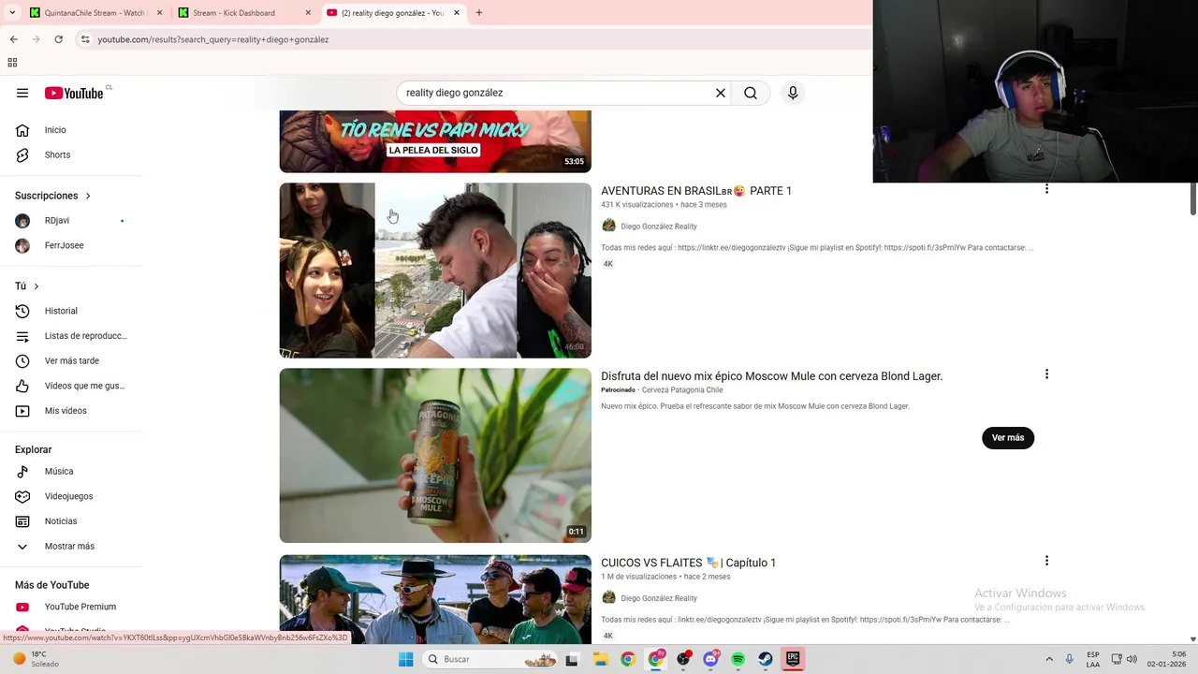Open the clock showing 5:06
This screenshot has height=674, width=1198.
(1166, 659)
